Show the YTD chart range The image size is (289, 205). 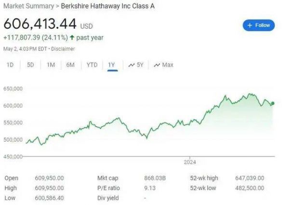[92, 65]
